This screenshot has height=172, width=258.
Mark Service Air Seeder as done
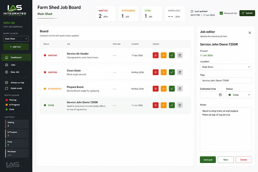(x=172, y=55)
